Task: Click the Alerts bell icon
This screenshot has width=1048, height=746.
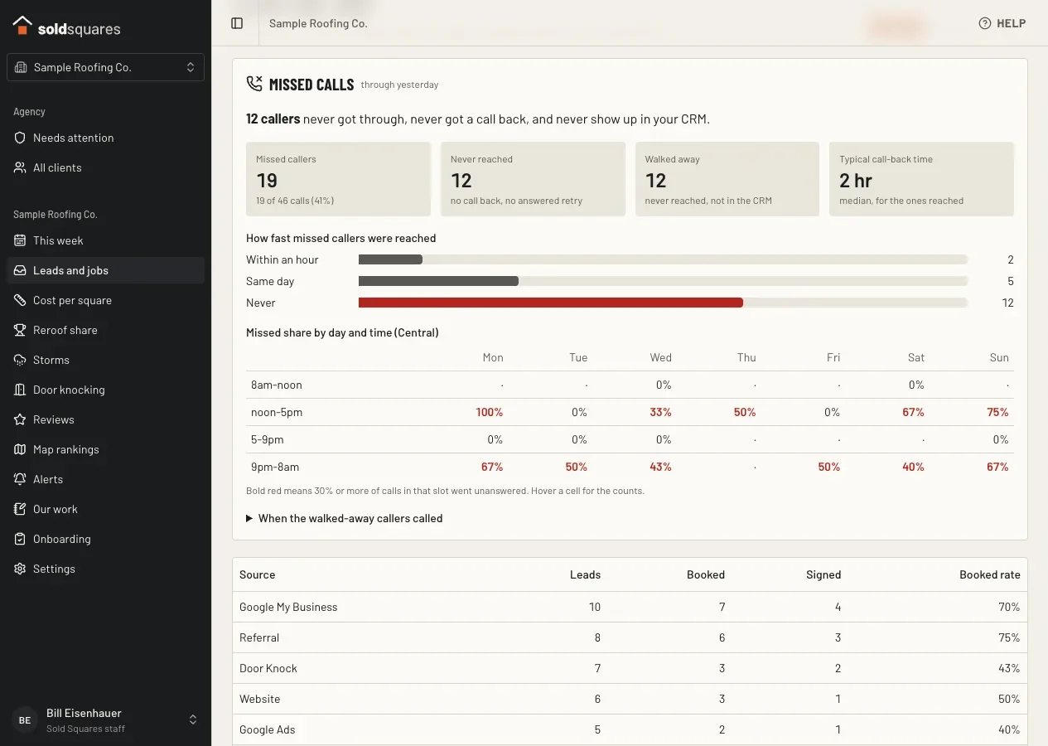Action: click(x=20, y=479)
